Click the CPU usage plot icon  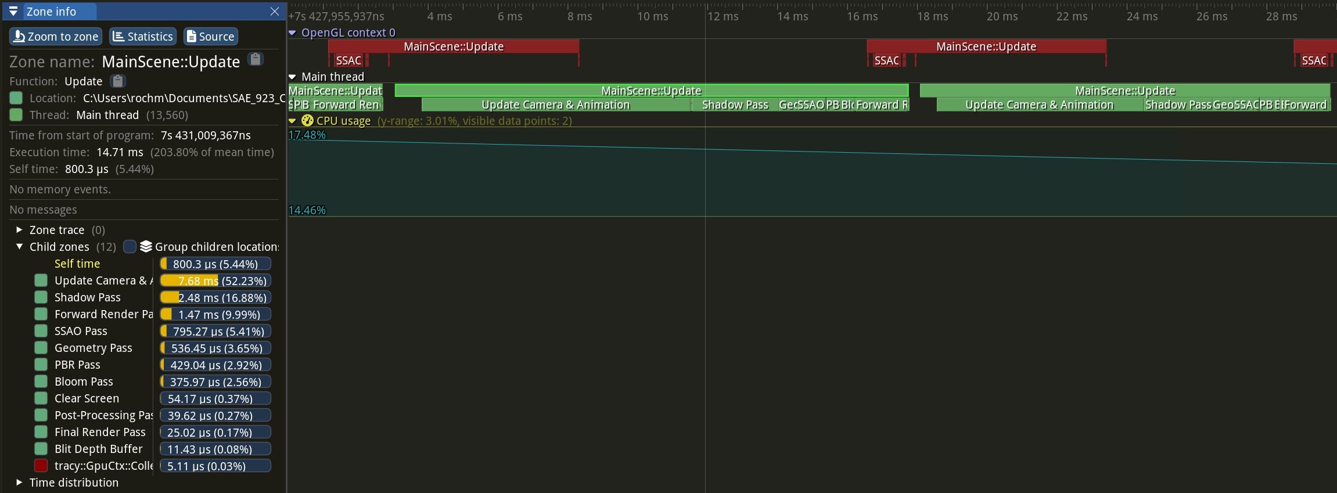(x=307, y=121)
